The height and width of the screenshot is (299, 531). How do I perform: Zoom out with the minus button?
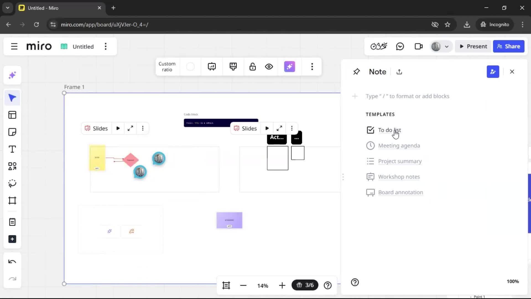(x=243, y=285)
